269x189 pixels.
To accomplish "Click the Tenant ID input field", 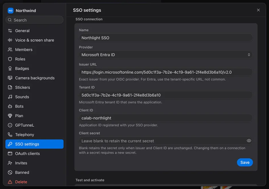I will (x=166, y=95).
